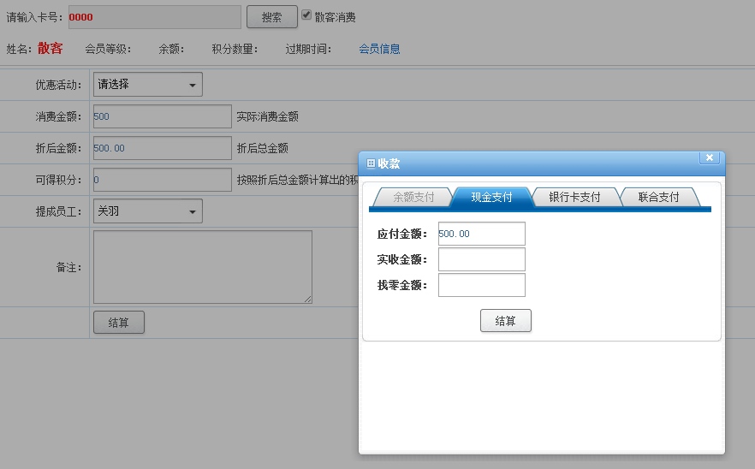
Task: Click the 结算 button in the 收款 dialog
Action: pos(505,321)
